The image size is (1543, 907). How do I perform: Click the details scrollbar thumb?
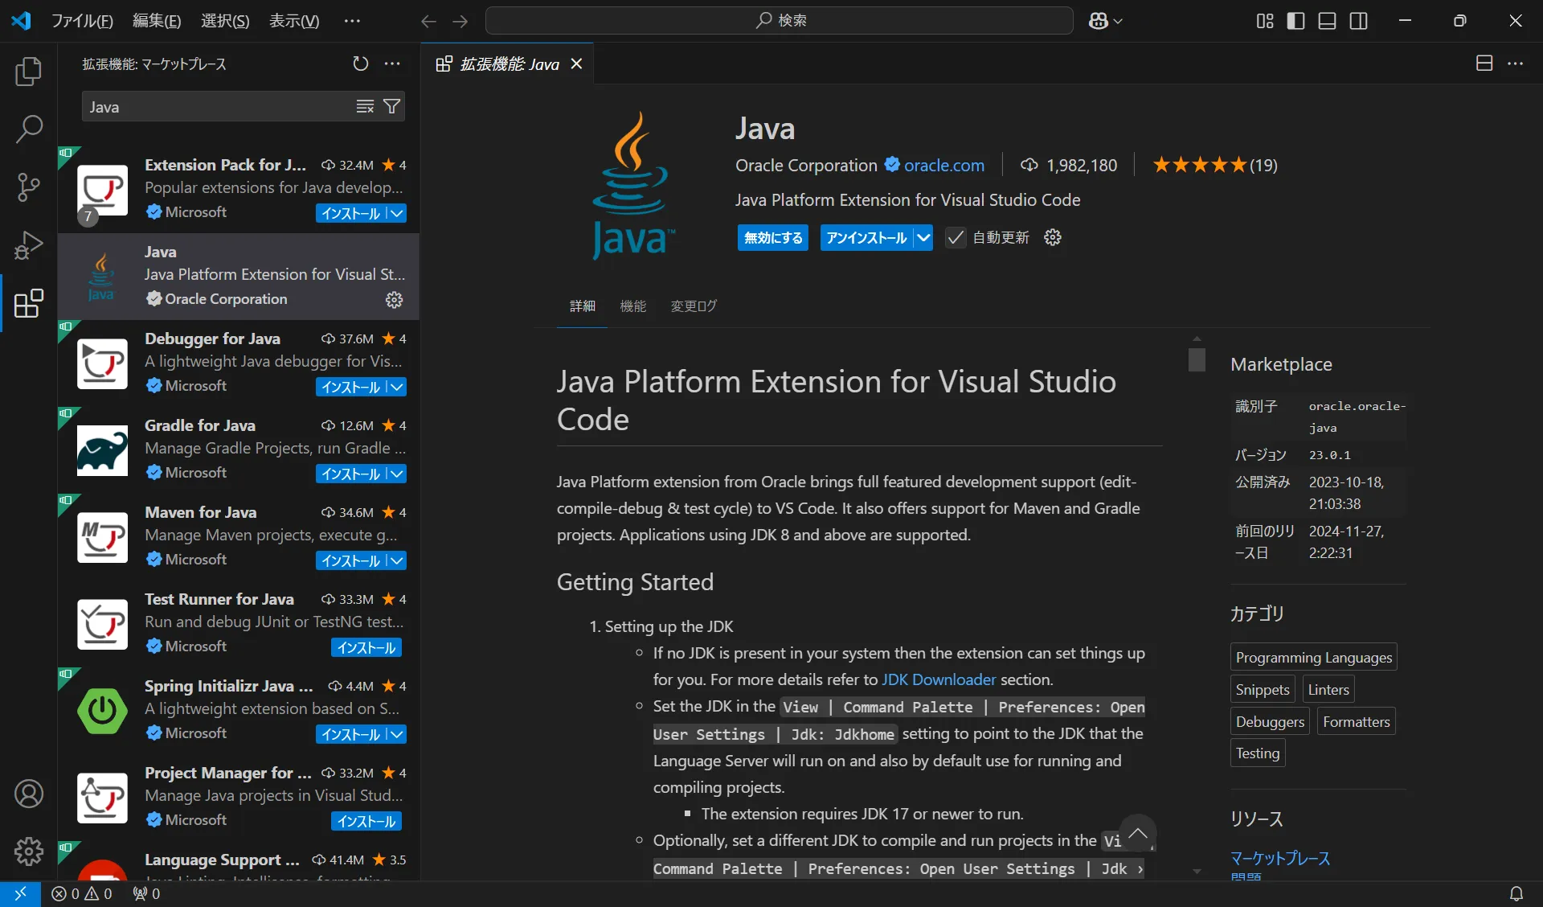coord(1197,359)
